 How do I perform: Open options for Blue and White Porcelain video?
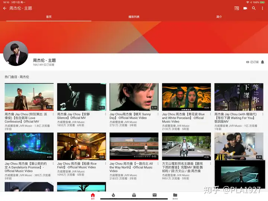coord(210,114)
